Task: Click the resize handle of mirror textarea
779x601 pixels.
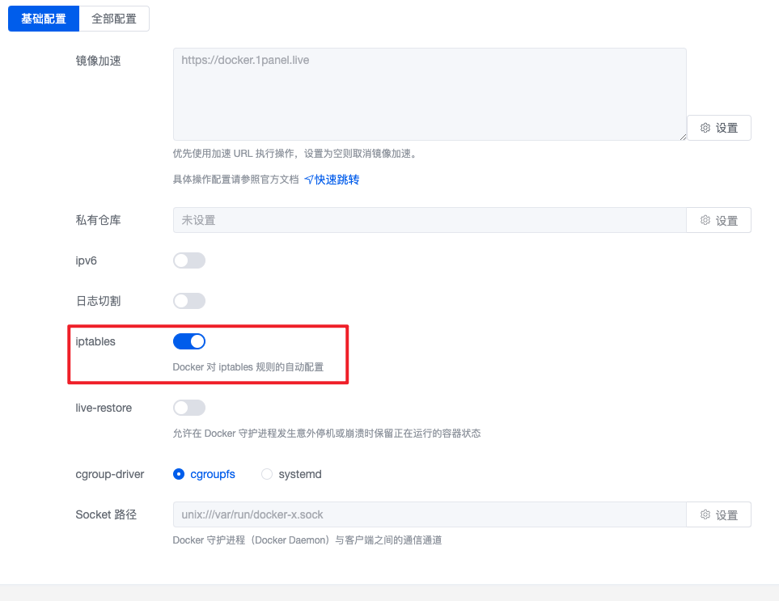Action: (683, 137)
